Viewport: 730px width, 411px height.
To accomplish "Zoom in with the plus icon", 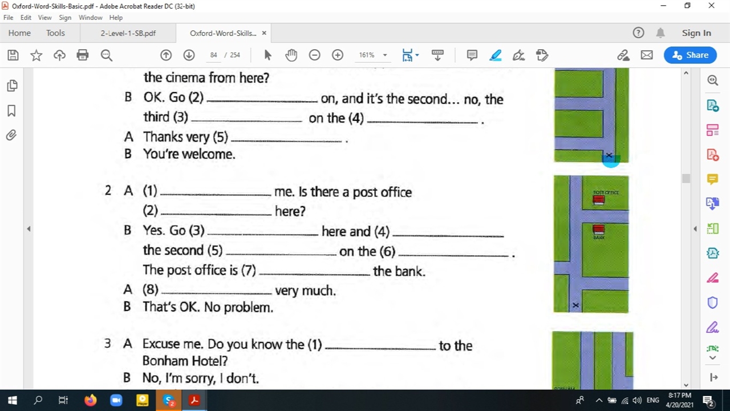I will (338, 55).
